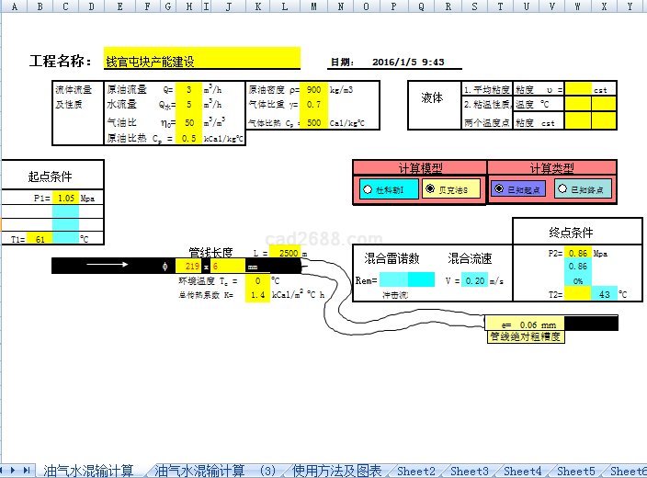647x478 pixels.
Task: Click the crude oil flow Q value cell
Action: click(188, 90)
